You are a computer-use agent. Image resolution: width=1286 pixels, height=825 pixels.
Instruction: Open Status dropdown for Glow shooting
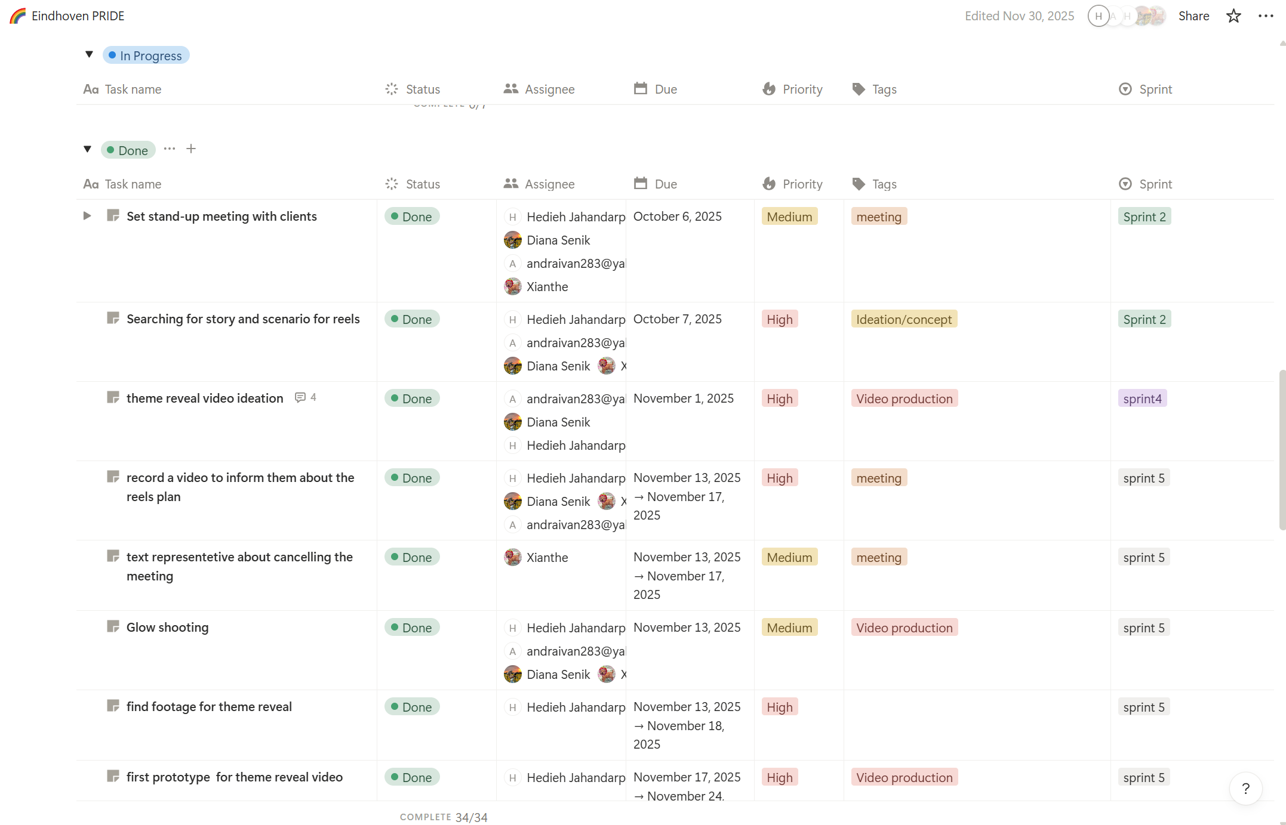point(412,628)
